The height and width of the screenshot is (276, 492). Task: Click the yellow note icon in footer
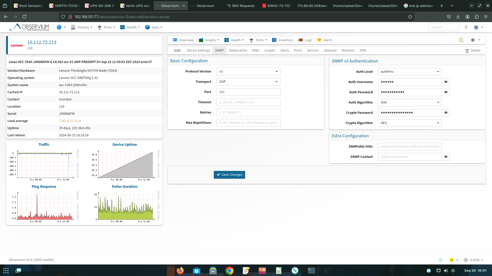pyautogui.click(x=451, y=260)
